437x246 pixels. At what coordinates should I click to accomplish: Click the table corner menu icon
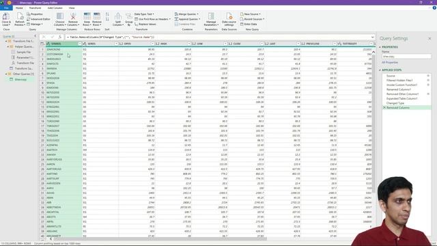coord(42,44)
